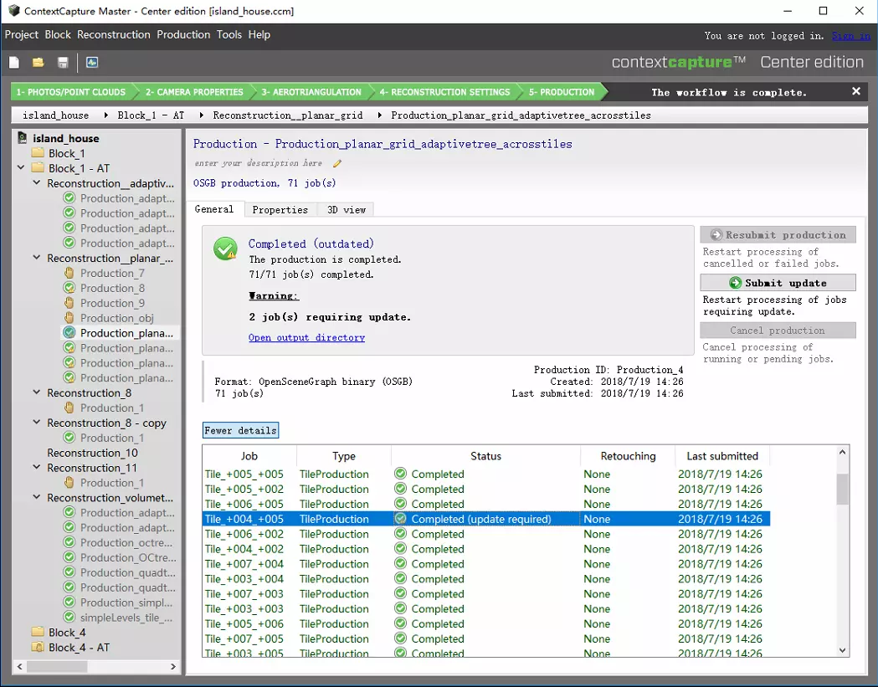Open the Tools menu
The height and width of the screenshot is (687, 878).
[x=229, y=34]
